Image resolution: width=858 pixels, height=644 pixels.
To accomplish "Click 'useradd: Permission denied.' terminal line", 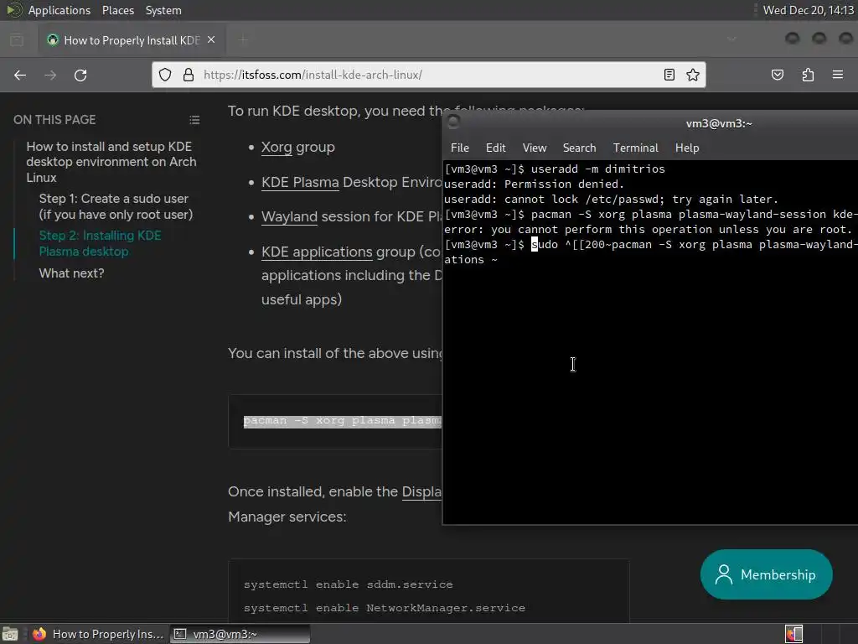I will click(x=534, y=184).
